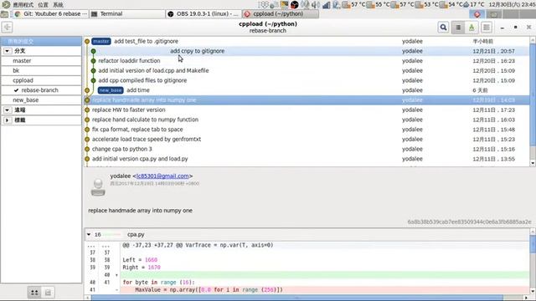Select the 'add time' commit row
The height and width of the screenshot is (301, 536).
coord(307,90)
